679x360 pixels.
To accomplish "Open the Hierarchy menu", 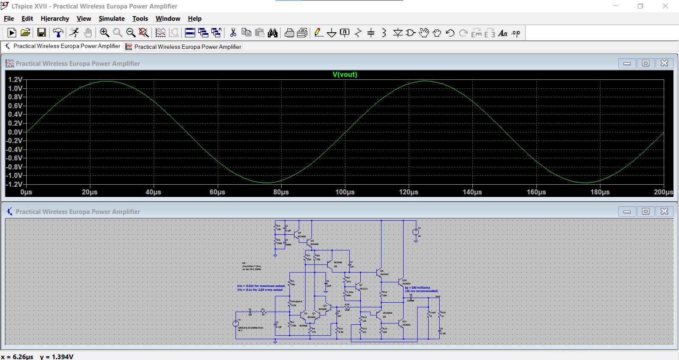I will tap(55, 19).
